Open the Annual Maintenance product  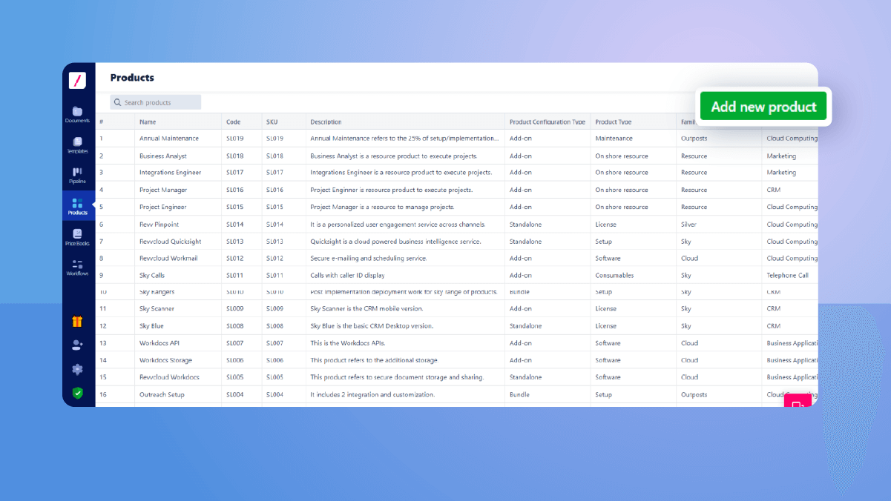[168, 138]
